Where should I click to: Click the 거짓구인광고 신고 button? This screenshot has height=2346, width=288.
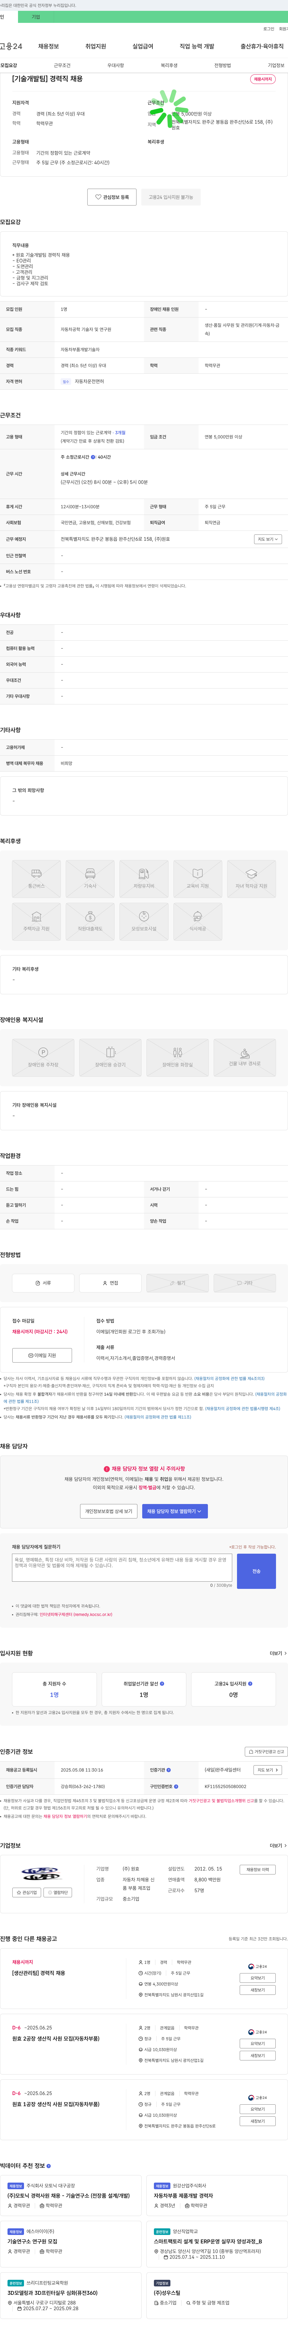pyautogui.click(x=266, y=1751)
